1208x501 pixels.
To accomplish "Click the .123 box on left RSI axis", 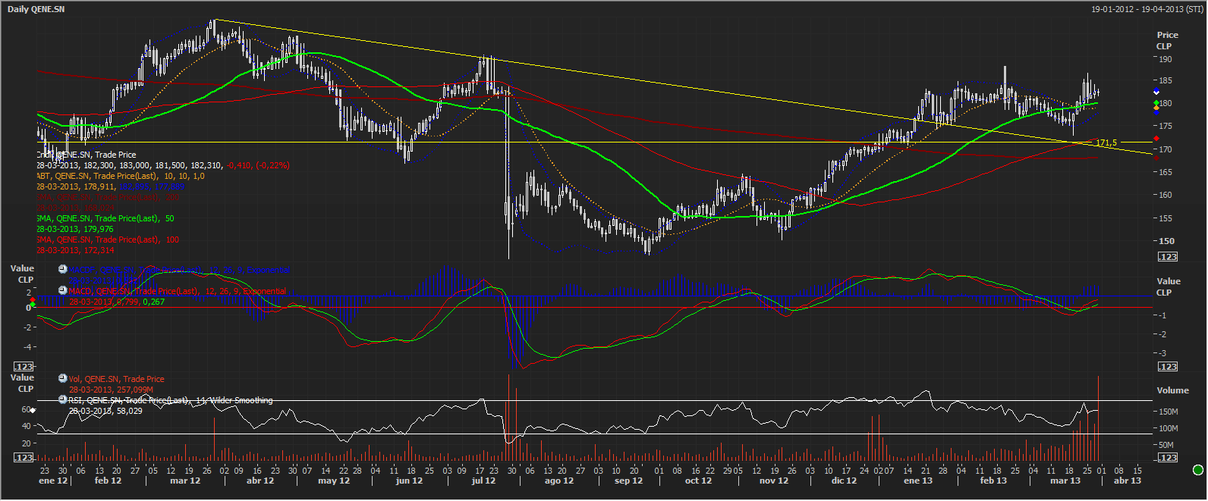I will [24, 457].
